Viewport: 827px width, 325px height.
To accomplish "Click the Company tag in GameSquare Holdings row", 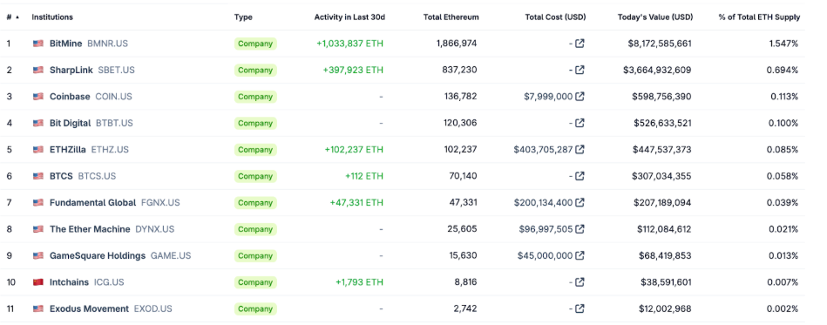I will pos(255,256).
